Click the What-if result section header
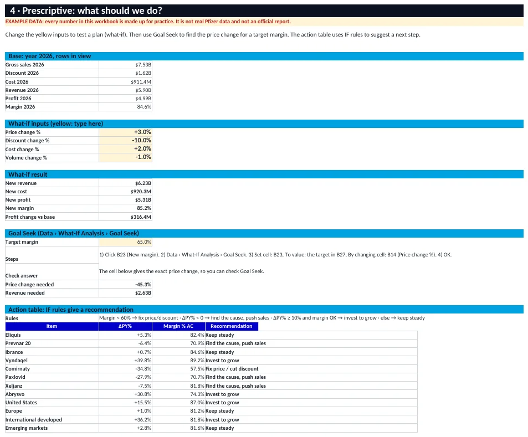 264,174
